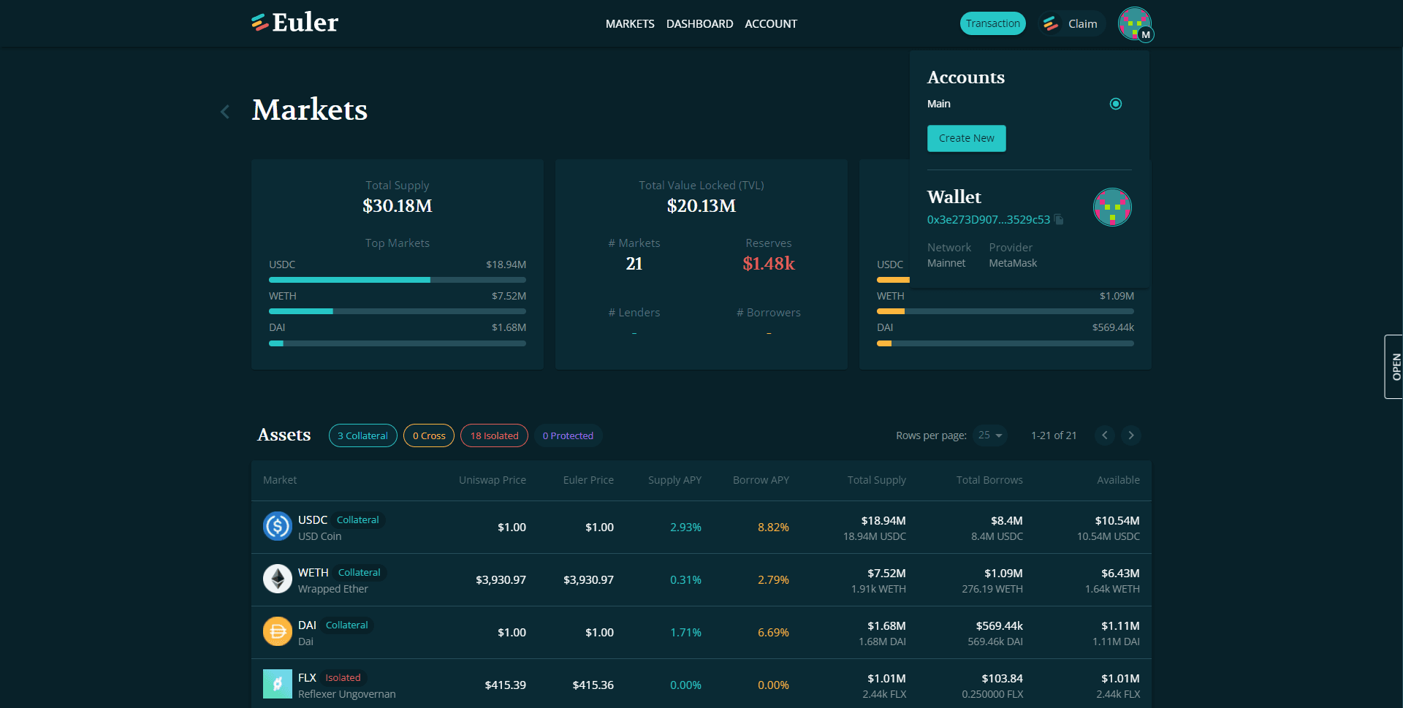Sort by the Total Supply column header
This screenshot has width=1403, height=708.
tap(876, 480)
